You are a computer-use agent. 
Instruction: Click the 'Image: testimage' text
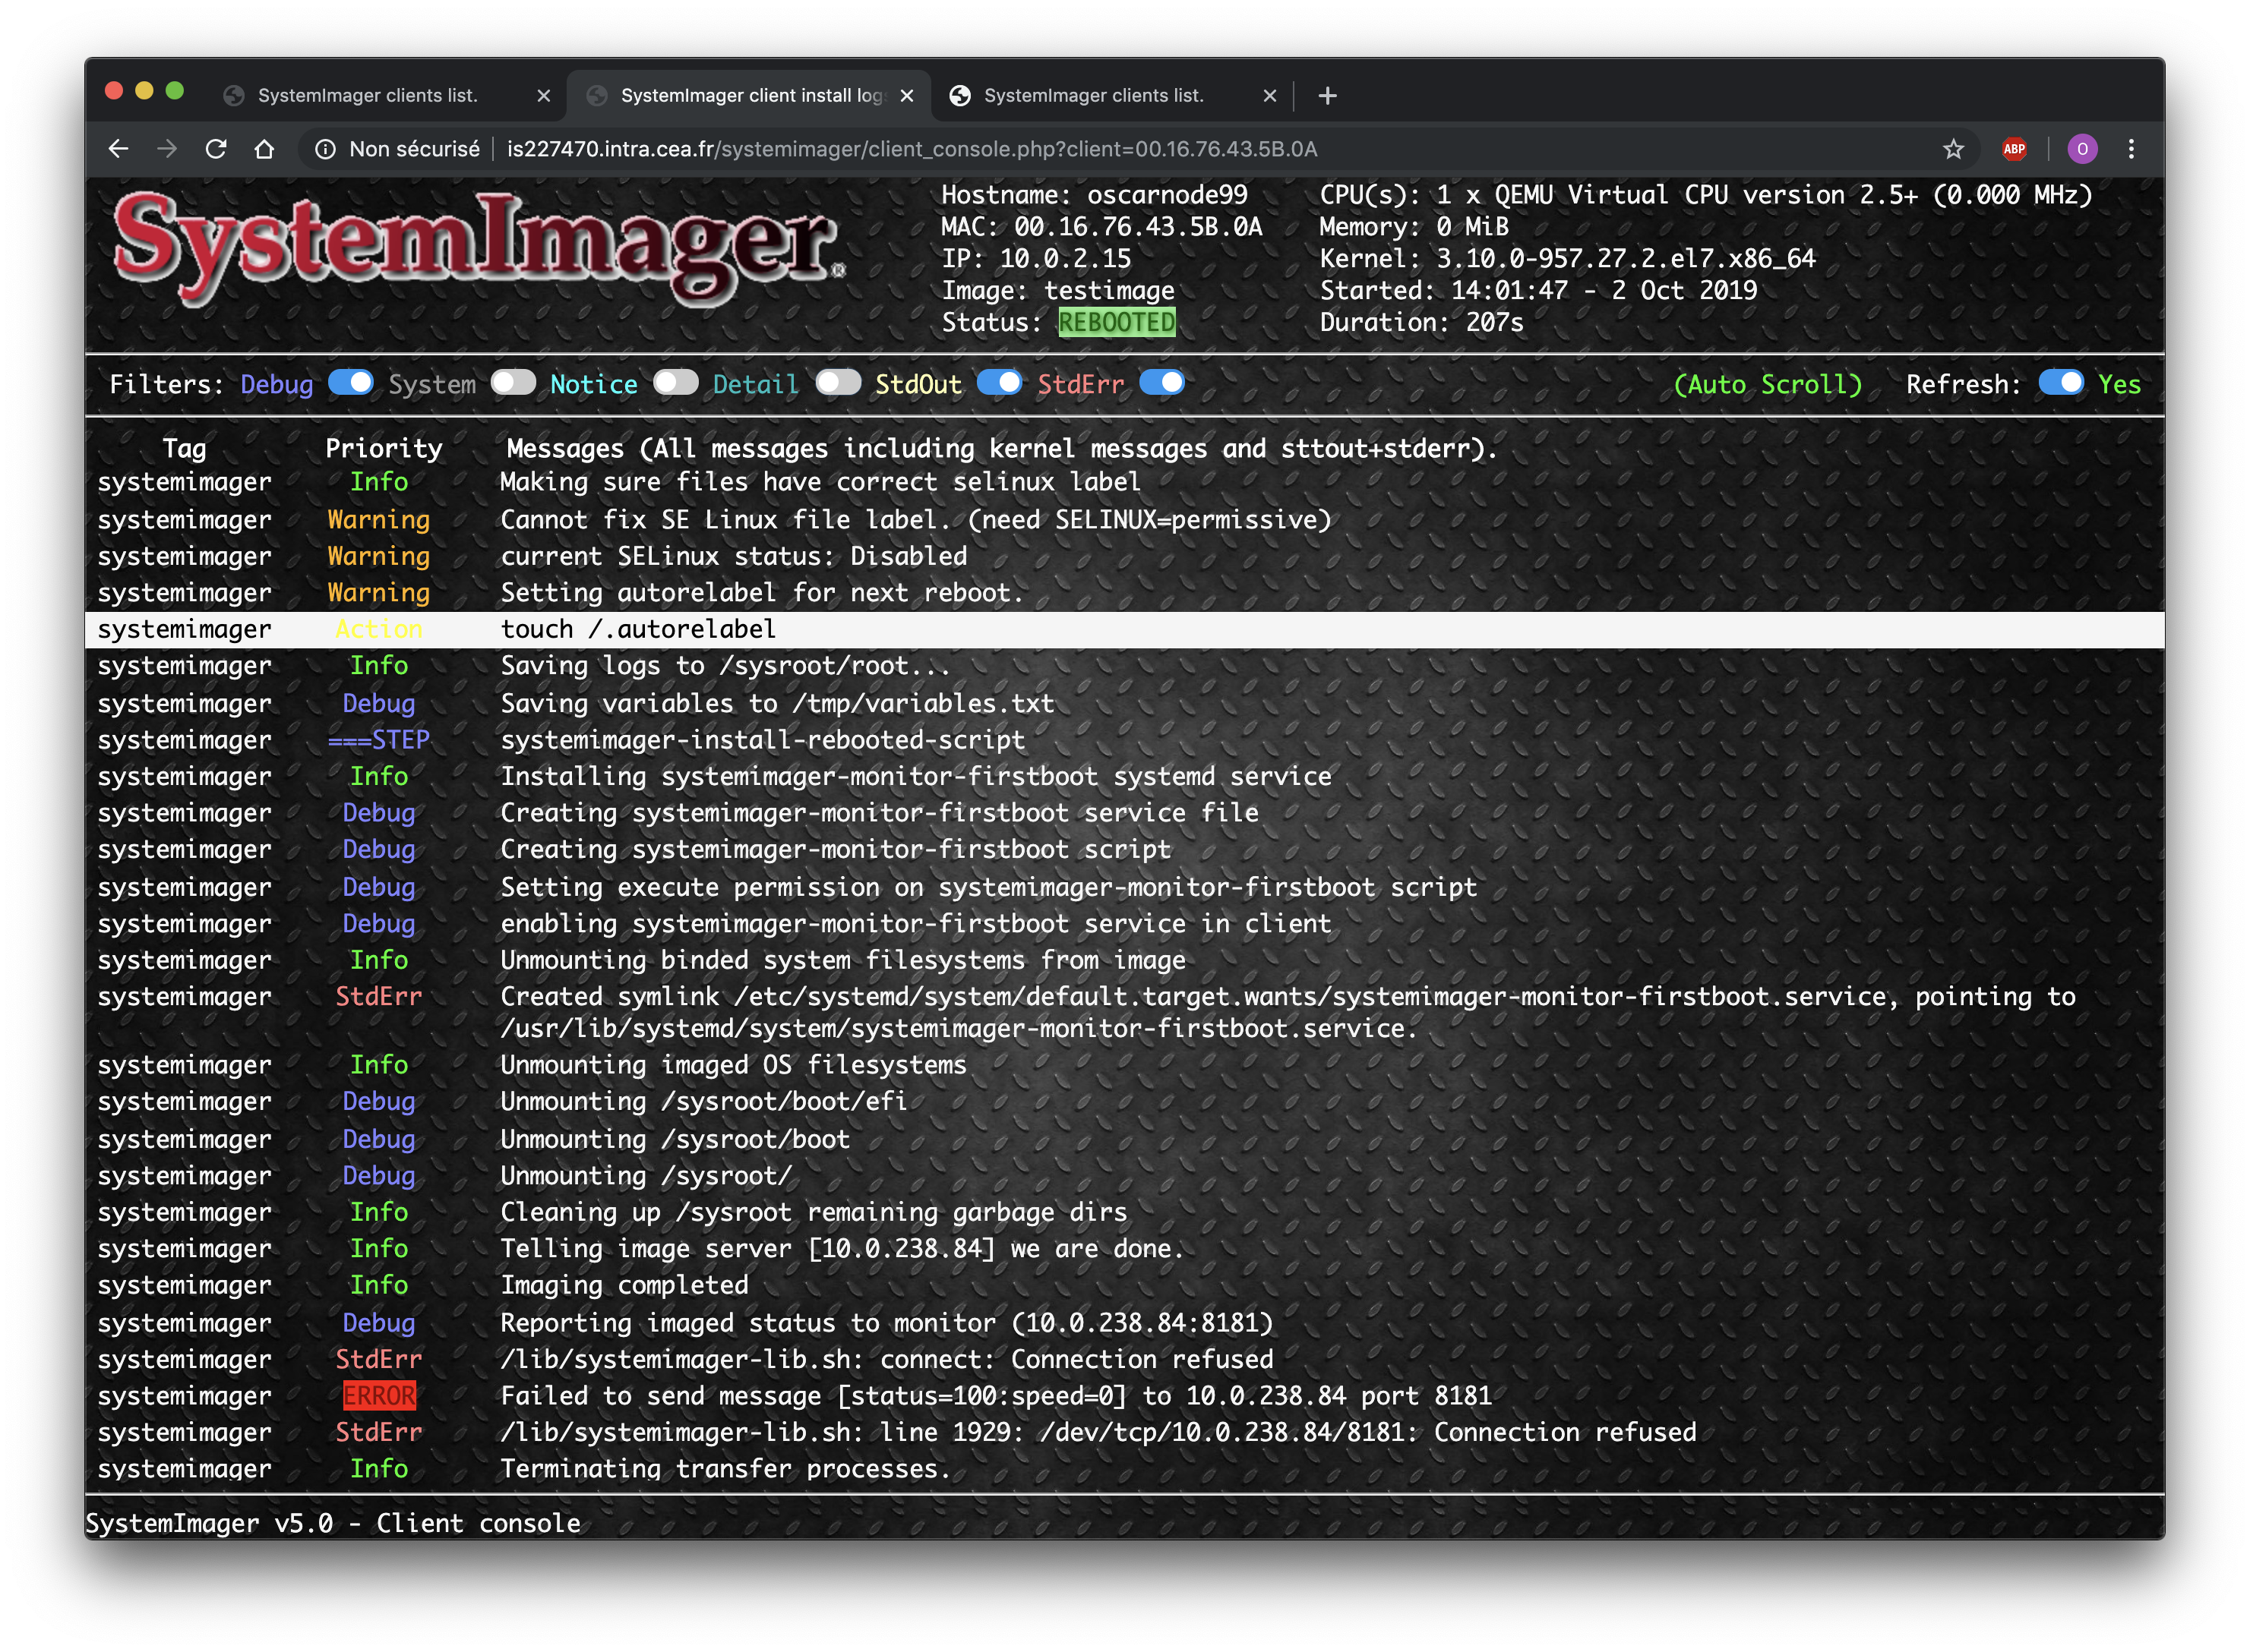pos(1057,291)
